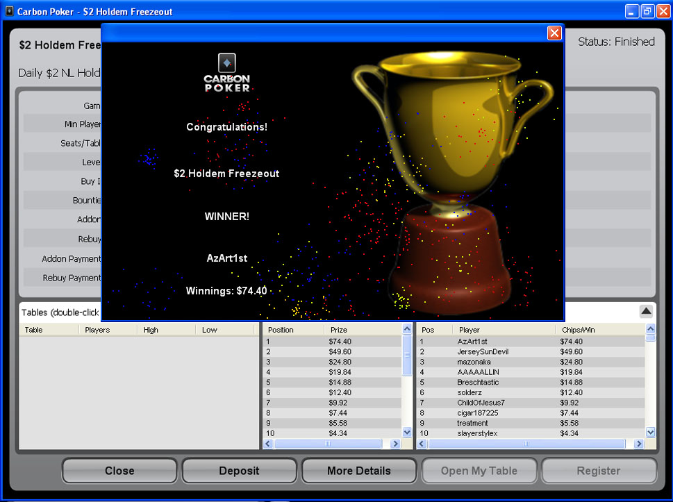Click the player list horizontal scrollbar thumb
This screenshot has height=502, width=673.
526,444
